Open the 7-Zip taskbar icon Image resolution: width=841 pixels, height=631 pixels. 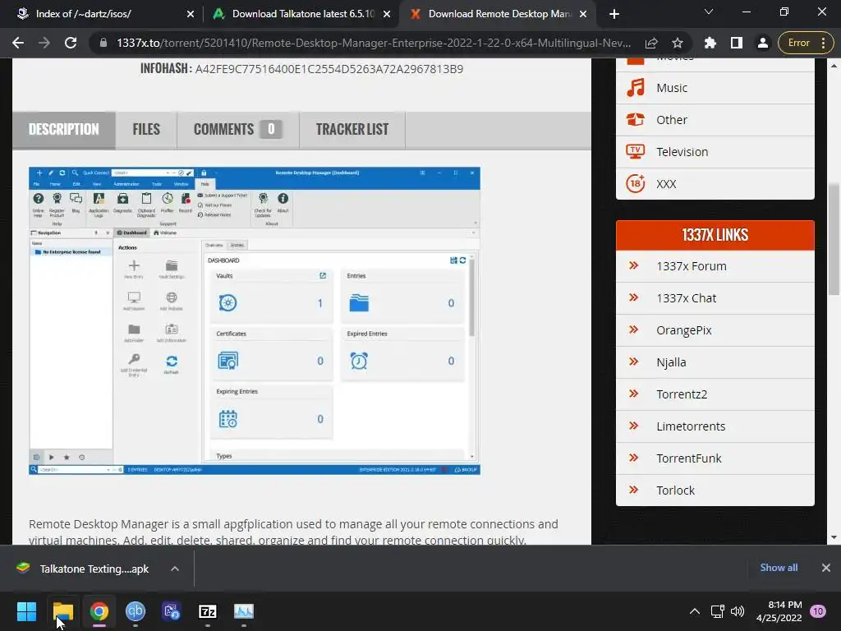click(208, 611)
